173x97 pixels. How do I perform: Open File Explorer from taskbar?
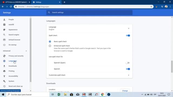[x=65, y=95]
